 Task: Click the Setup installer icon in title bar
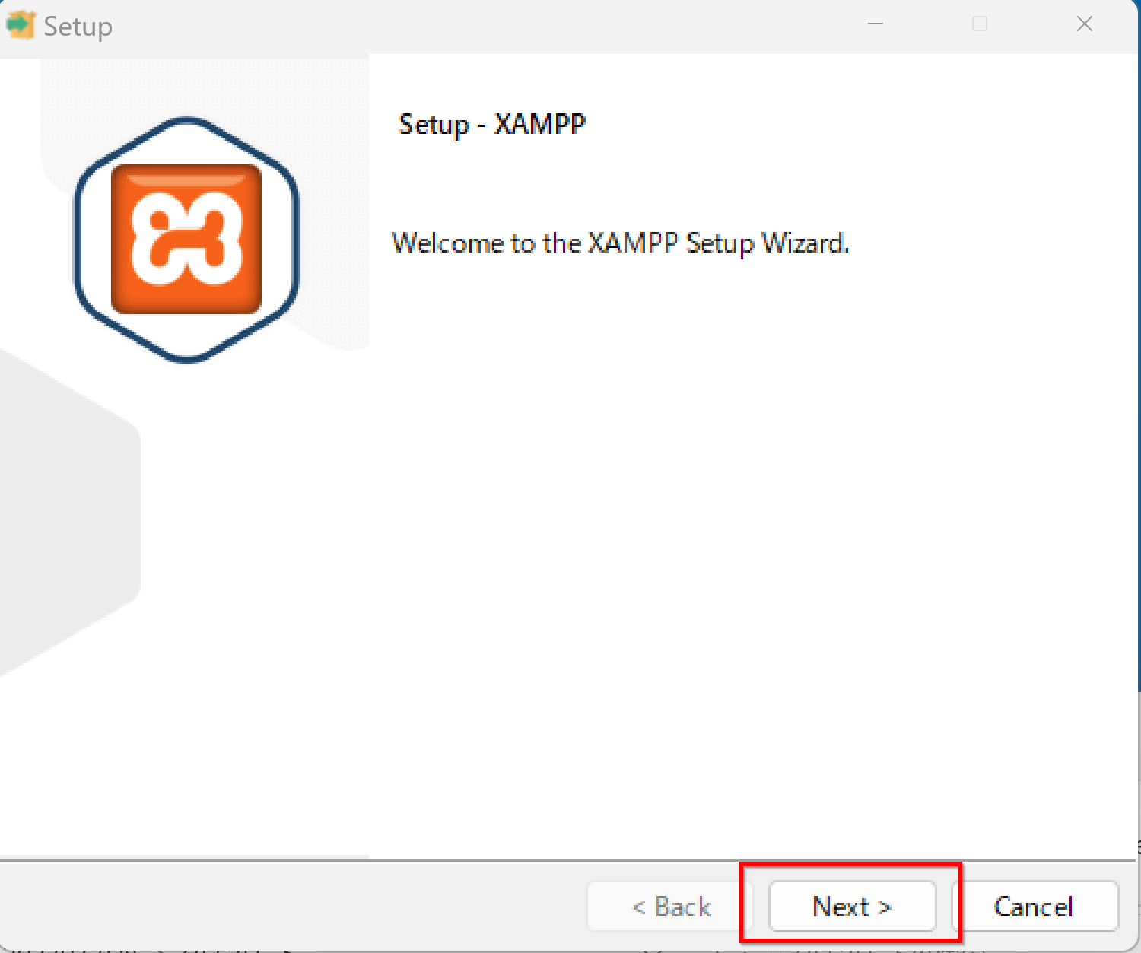pos(21,25)
